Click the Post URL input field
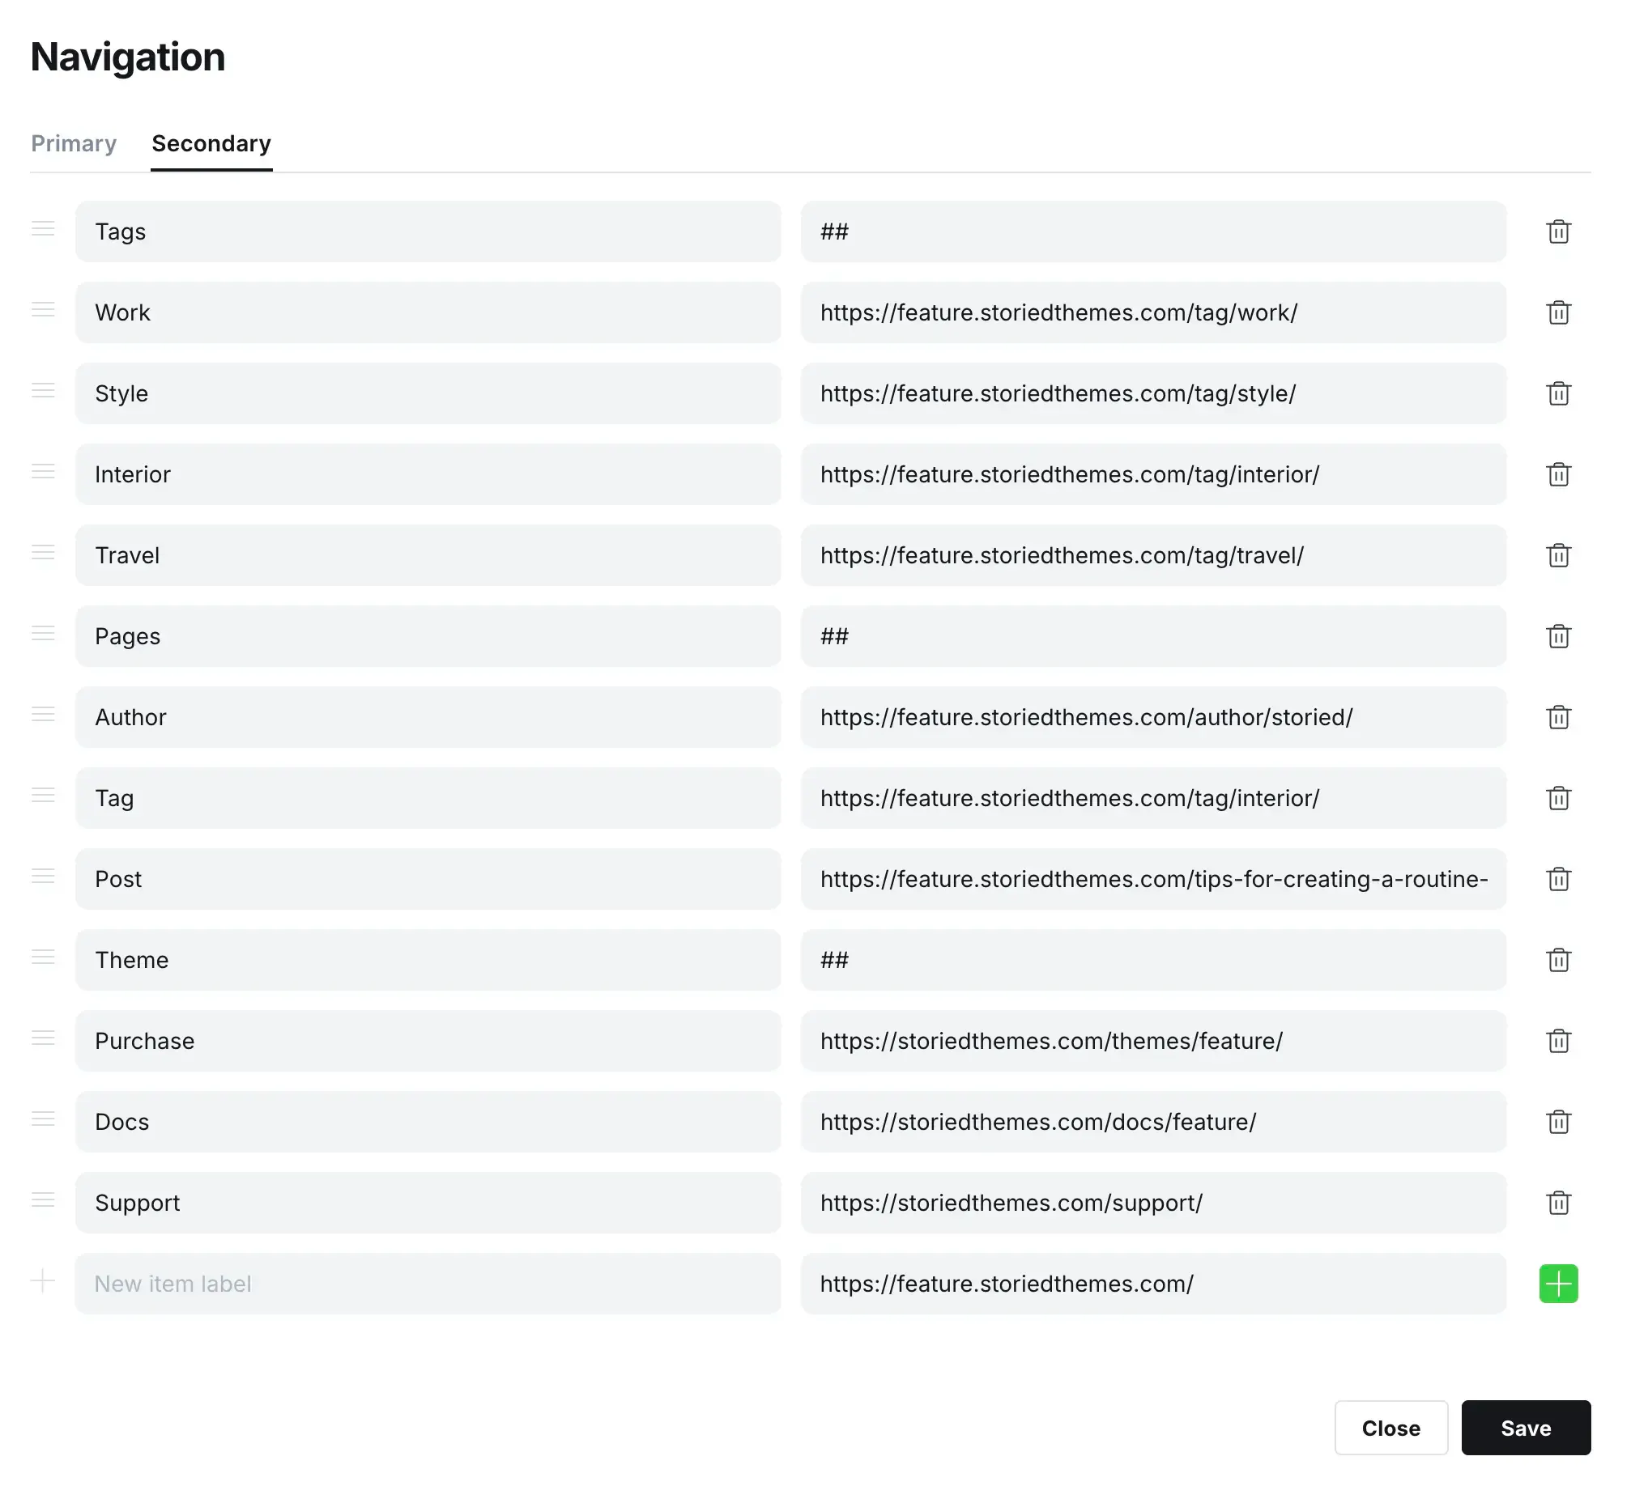This screenshot has width=1631, height=1486. pyautogui.click(x=1153, y=879)
